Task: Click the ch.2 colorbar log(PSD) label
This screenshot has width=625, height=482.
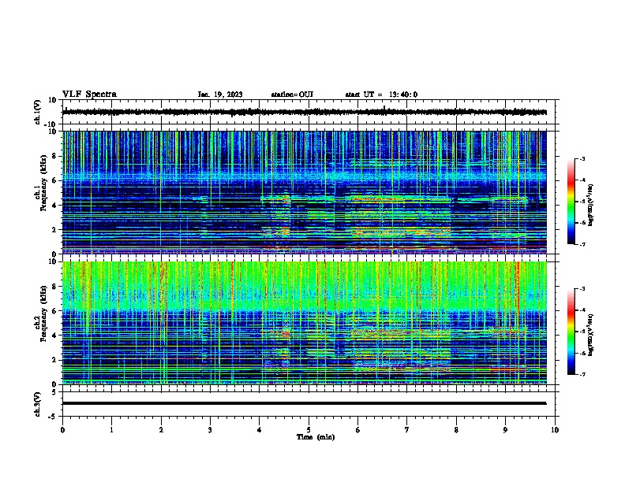Action: 590,335
